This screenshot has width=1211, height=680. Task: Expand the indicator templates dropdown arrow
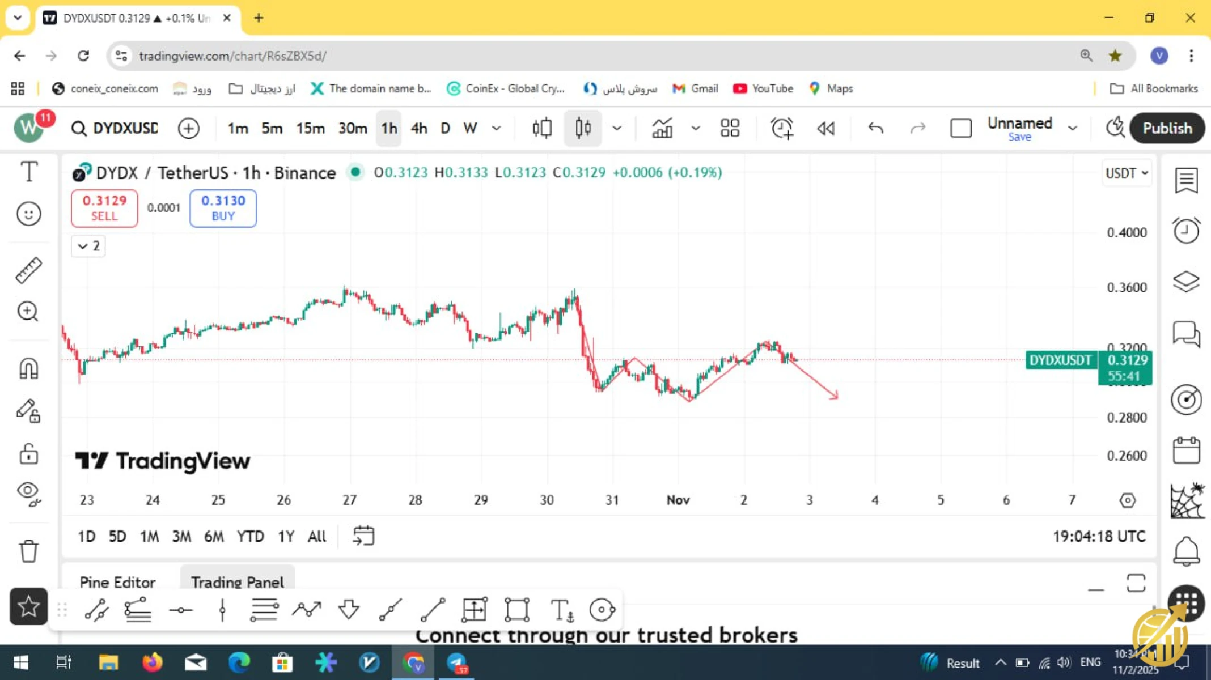(x=696, y=129)
